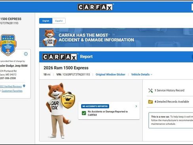The height and width of the screenshot is (145, 193).
Task: Click the green checkmark for no accidents
Action: tap(84, 113)
